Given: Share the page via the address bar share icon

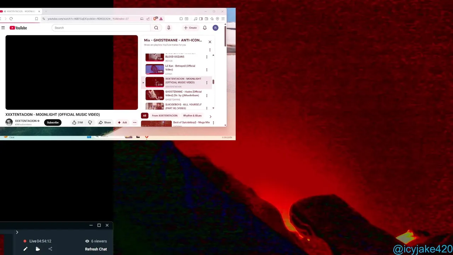Looking at the screenshot, I should point(148,19).
